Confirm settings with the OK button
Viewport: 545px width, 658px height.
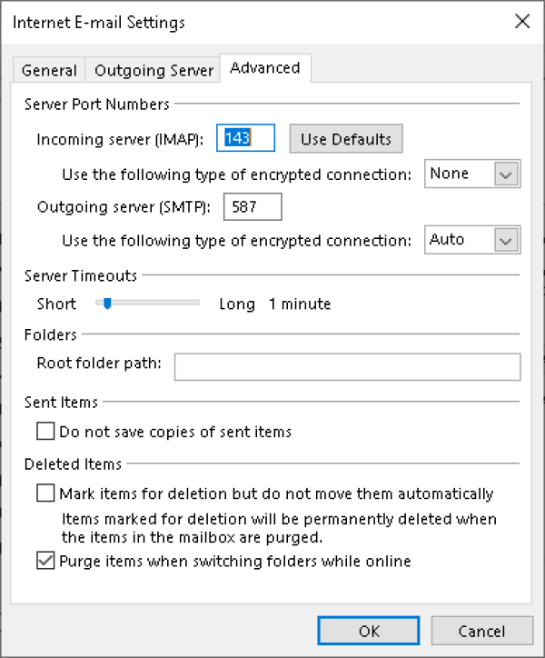click(368, 631)
